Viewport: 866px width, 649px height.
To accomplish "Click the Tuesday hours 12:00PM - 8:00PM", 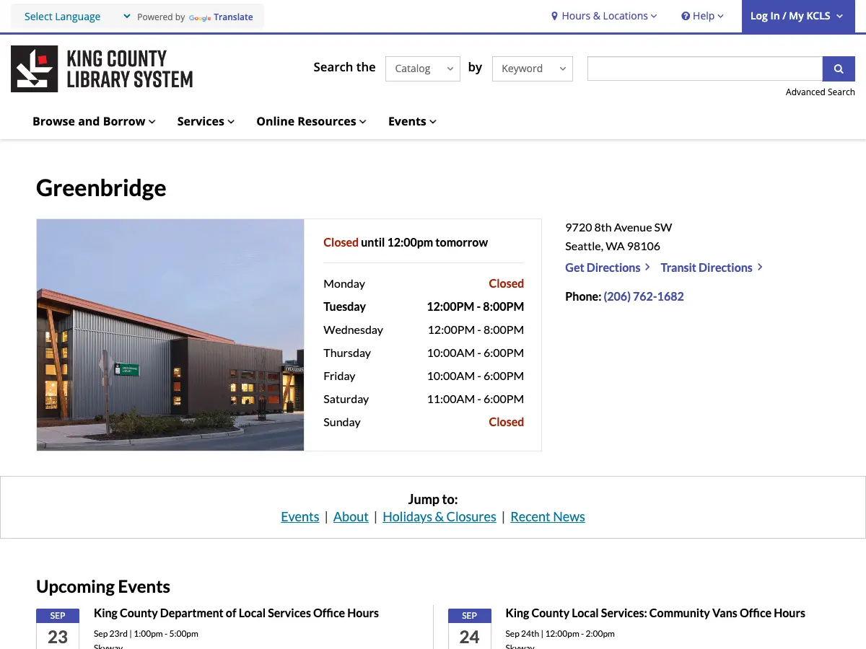I will tap(476, 306).
